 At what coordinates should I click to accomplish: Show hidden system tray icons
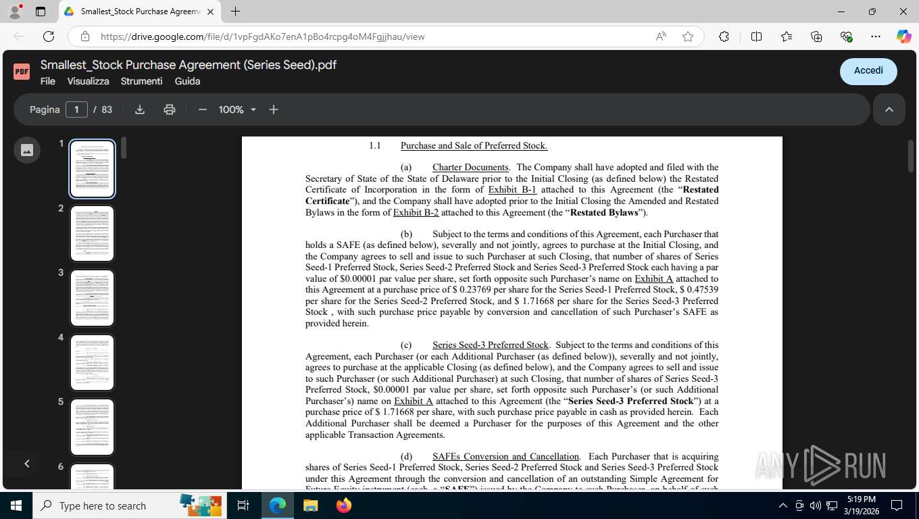[x=783, y=505]
